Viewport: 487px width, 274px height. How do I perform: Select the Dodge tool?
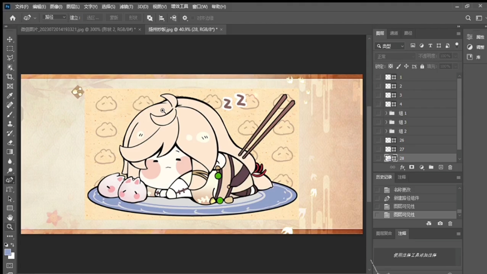10,171
